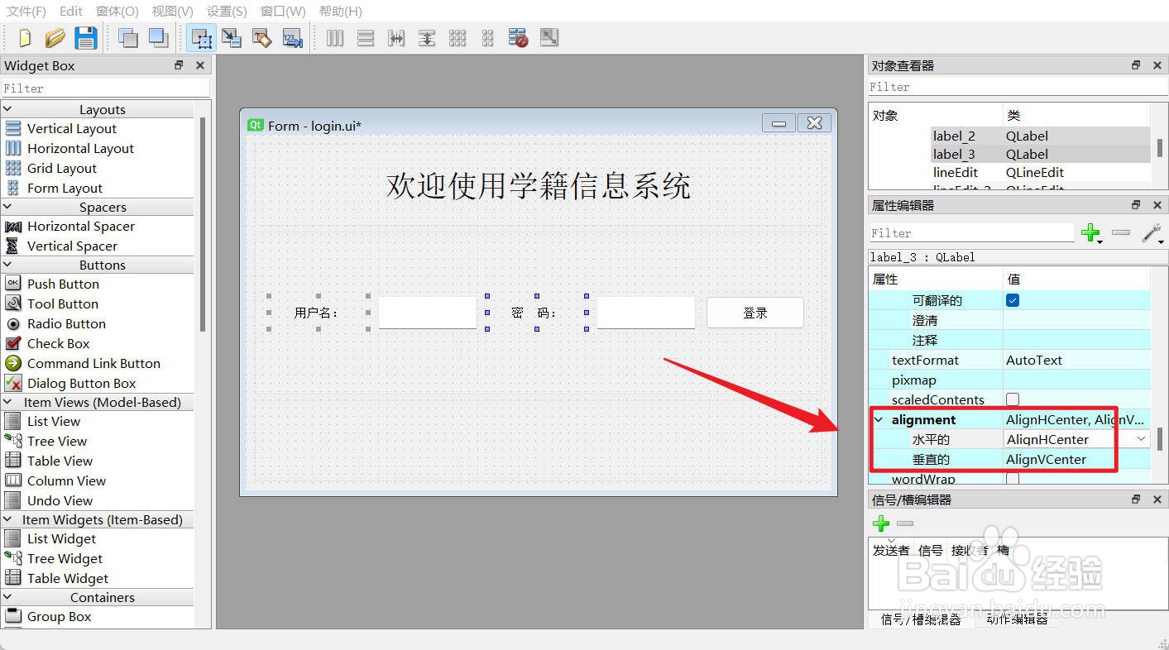1169x650 pixels.
Task: Apply a horizontal layout from the toolbar
Action: [334, 37]
